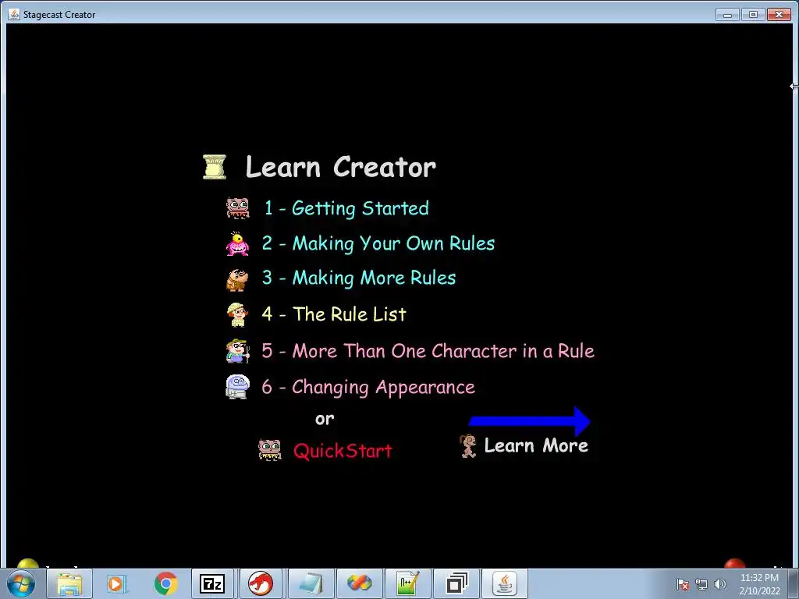This screenshot has height=599, width=799.
Task: Open the colorful butterfly app in taskbar
Action: coord(359,583)
